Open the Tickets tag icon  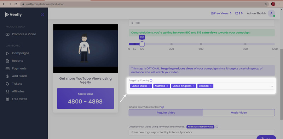7,84
